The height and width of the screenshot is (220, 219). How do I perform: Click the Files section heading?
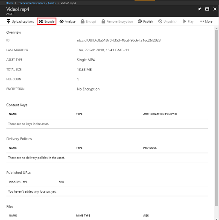[10, 206]
